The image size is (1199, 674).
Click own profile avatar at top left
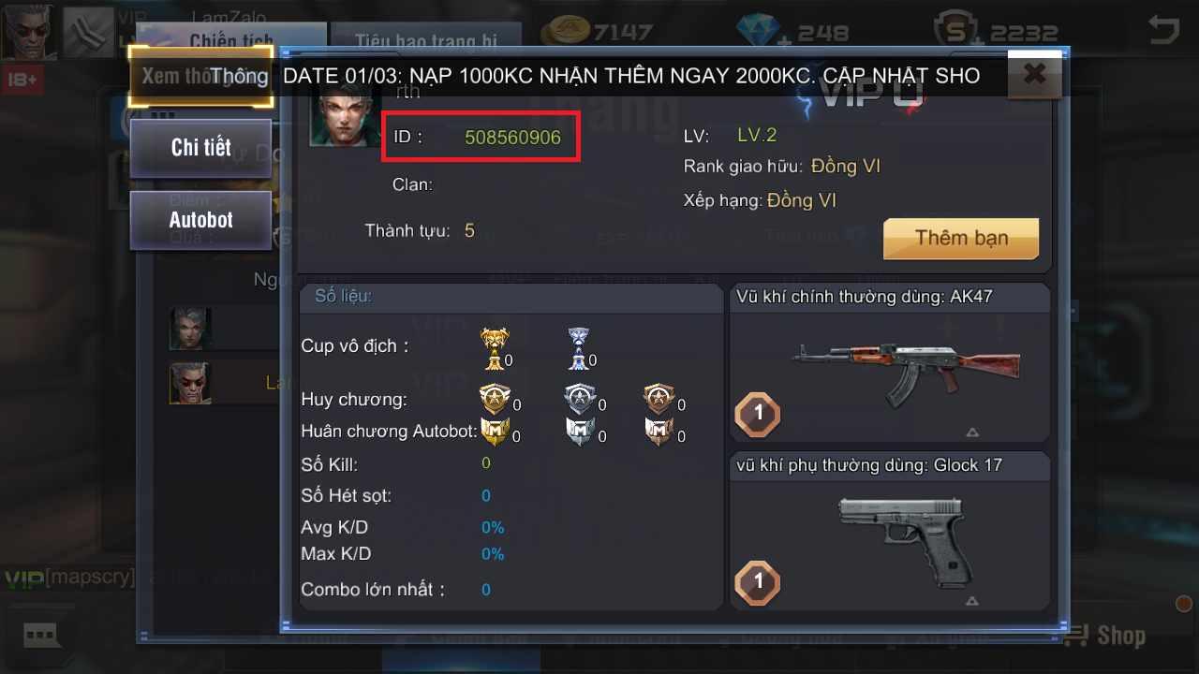coord(28,32)
